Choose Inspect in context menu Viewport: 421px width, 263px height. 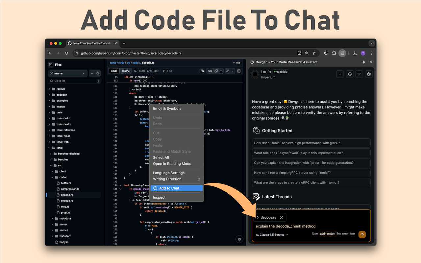[x=176, y=198]
